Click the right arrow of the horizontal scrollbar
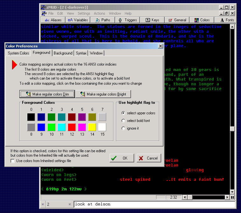The height and width of the screenshot is (213, 241). pos(227,197)
